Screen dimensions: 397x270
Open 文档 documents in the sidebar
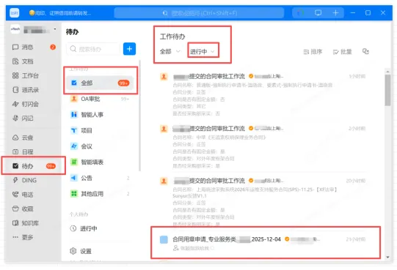33,61
